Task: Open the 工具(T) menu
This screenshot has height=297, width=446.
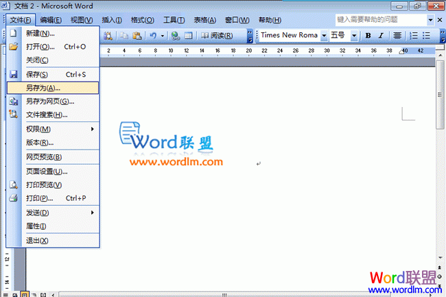Action: coord(174,20)
